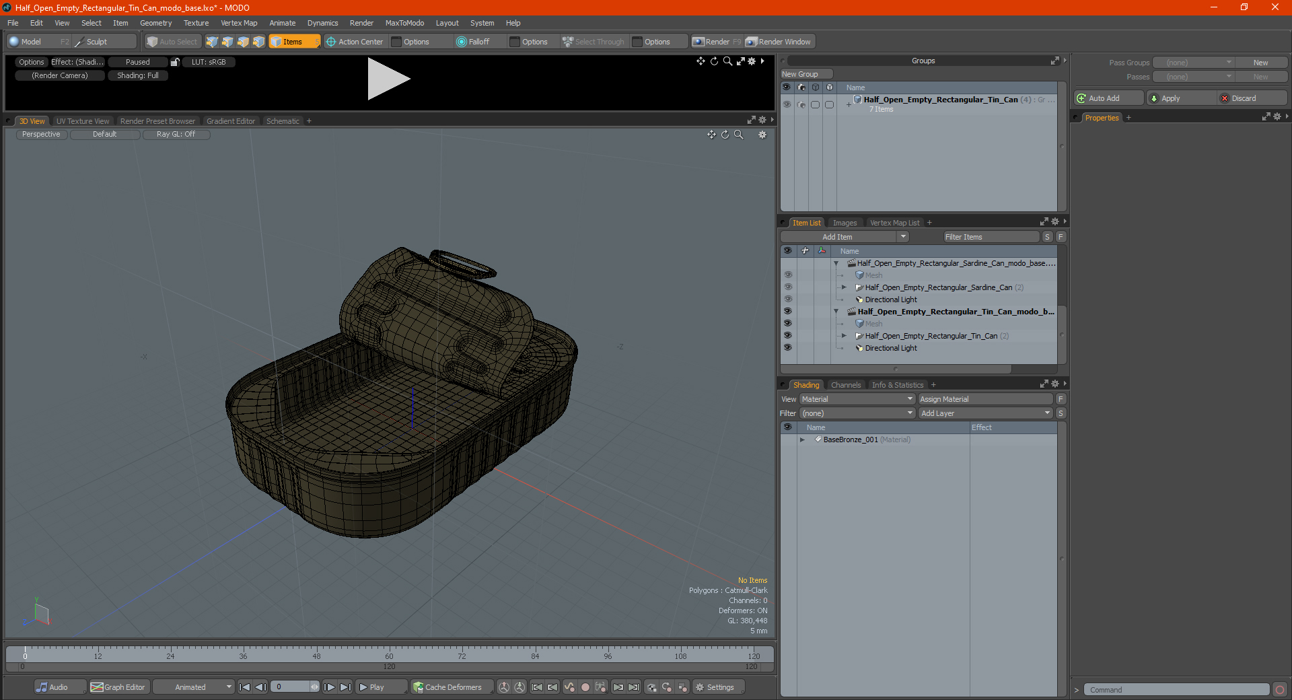Select Materials mode cube icon

coord(258,42)
